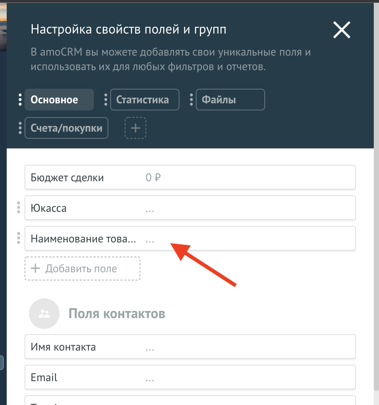Switch to the Основное tab
The image size is (379, 405).
point(59,100)
